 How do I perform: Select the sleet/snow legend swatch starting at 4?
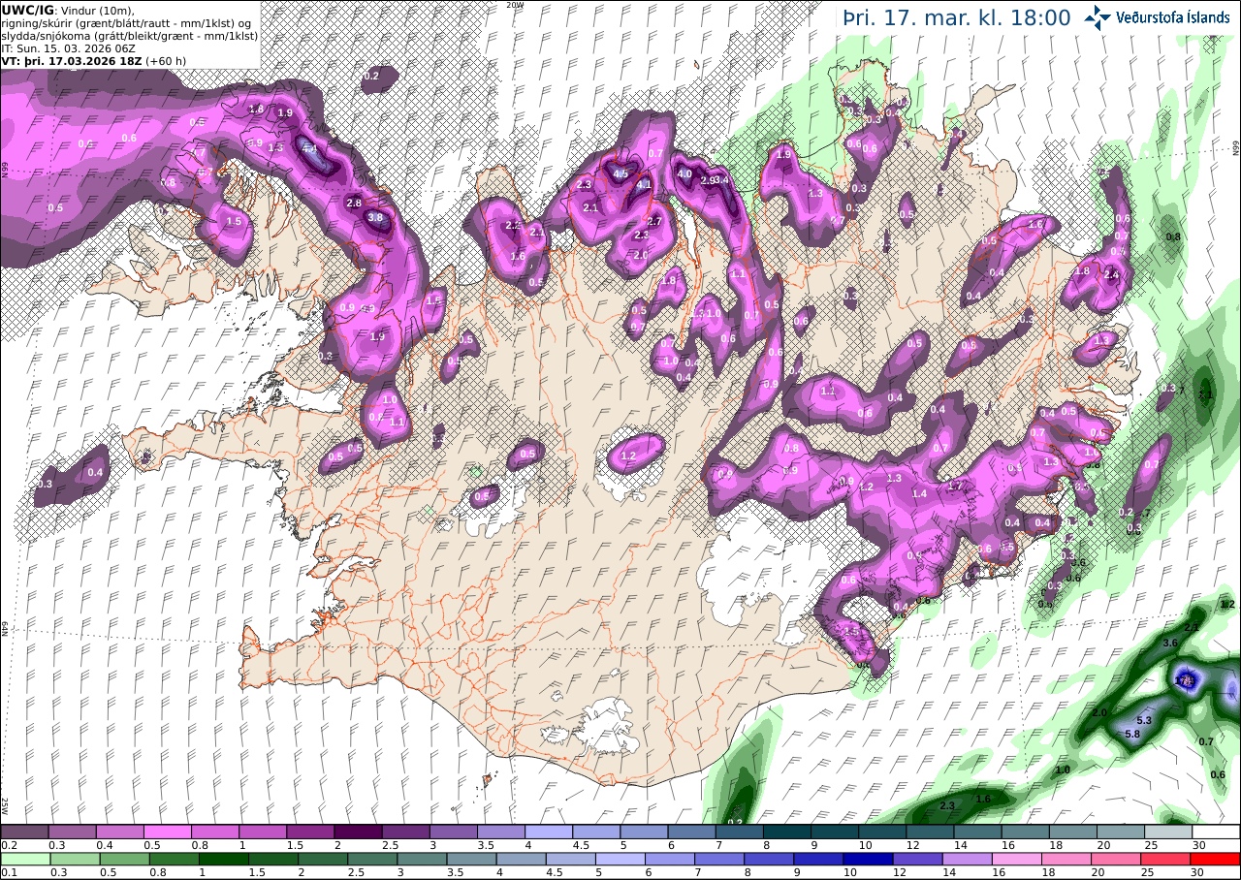pyautogui.click(x=549, y=832)
